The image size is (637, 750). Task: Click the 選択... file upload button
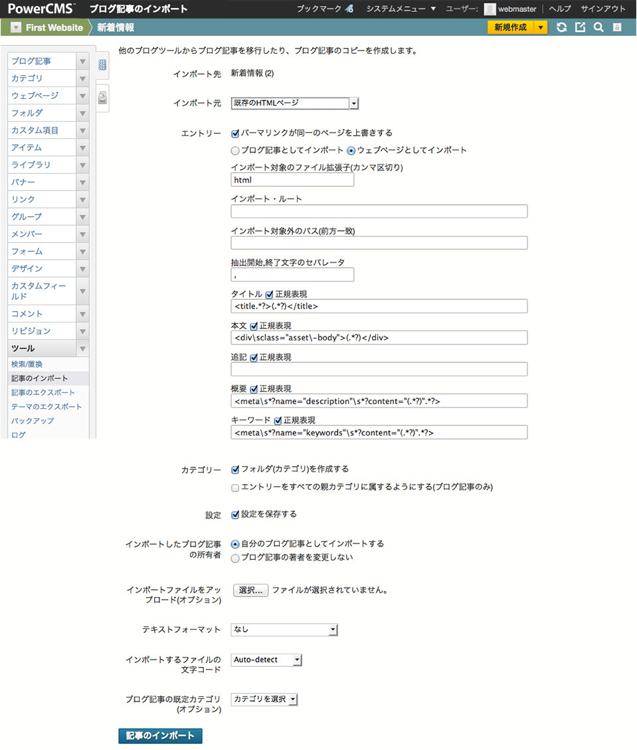(x=251, y=590)
